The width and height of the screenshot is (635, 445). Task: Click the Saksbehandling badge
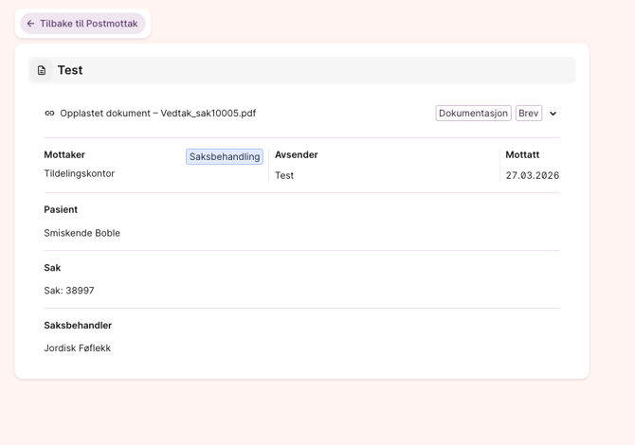coord(224,157)
